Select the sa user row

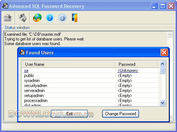click(x=91, y=70)
